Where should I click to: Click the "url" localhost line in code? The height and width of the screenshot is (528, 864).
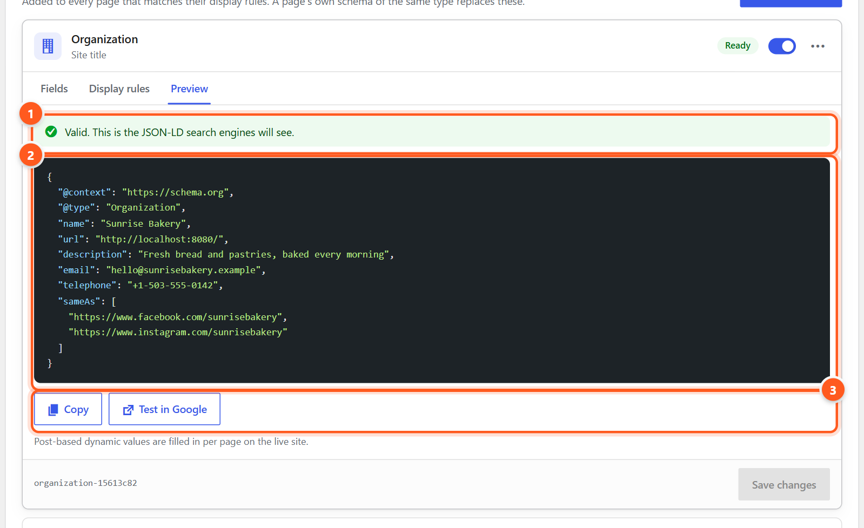pyautogui.click(x=143, y=239)
